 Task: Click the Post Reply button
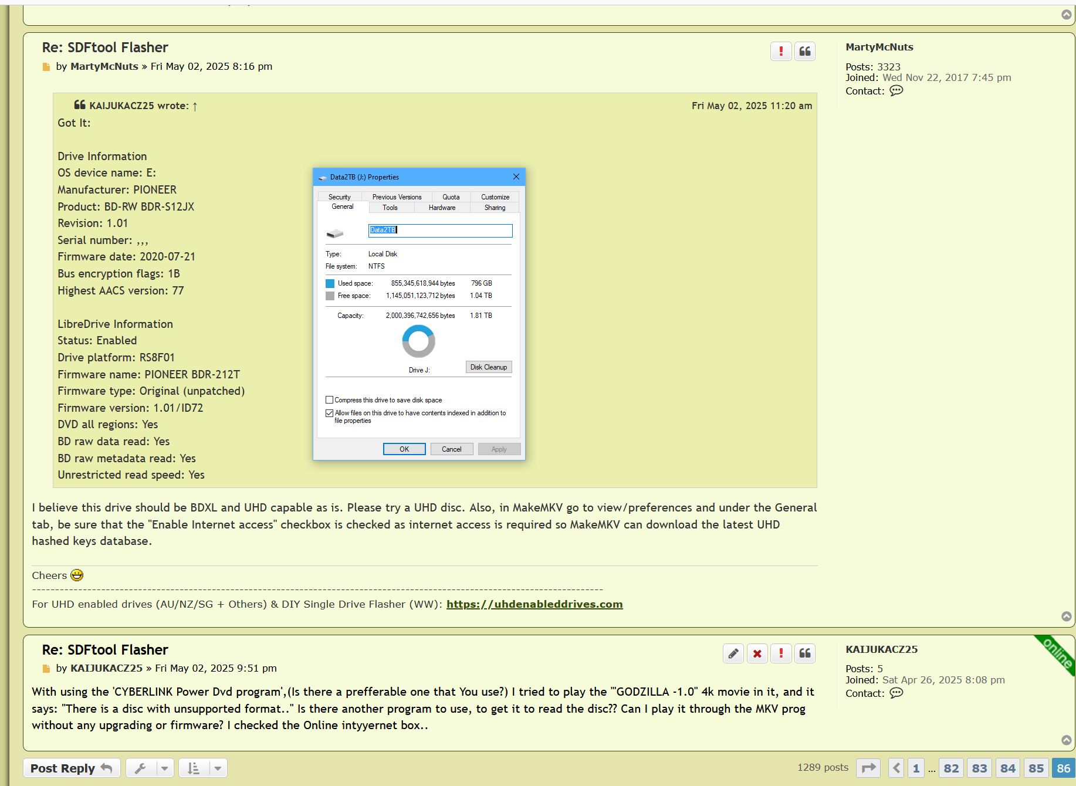click(71, 768)
